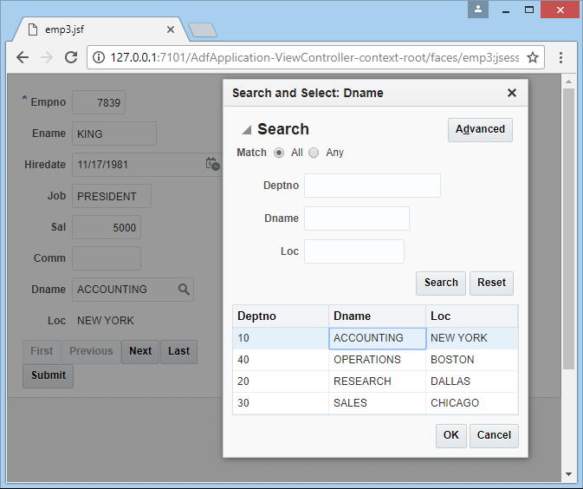This screenshot has width=583, height=489.
Task: Click the site information icon in address bar
Action: click(99, 58)
